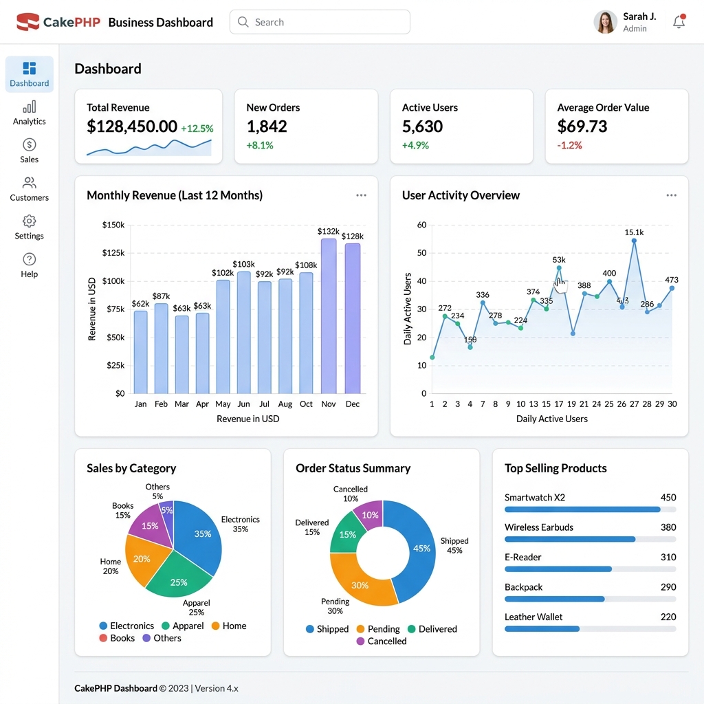This screenshot has width=704, height=704.
Task: Select the Sales dollar icon
Action: point(29,144)
